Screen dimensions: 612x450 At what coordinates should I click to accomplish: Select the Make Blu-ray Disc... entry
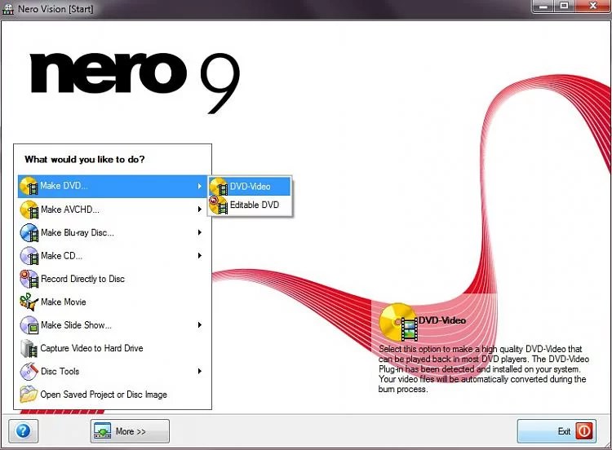coord(113,232)
